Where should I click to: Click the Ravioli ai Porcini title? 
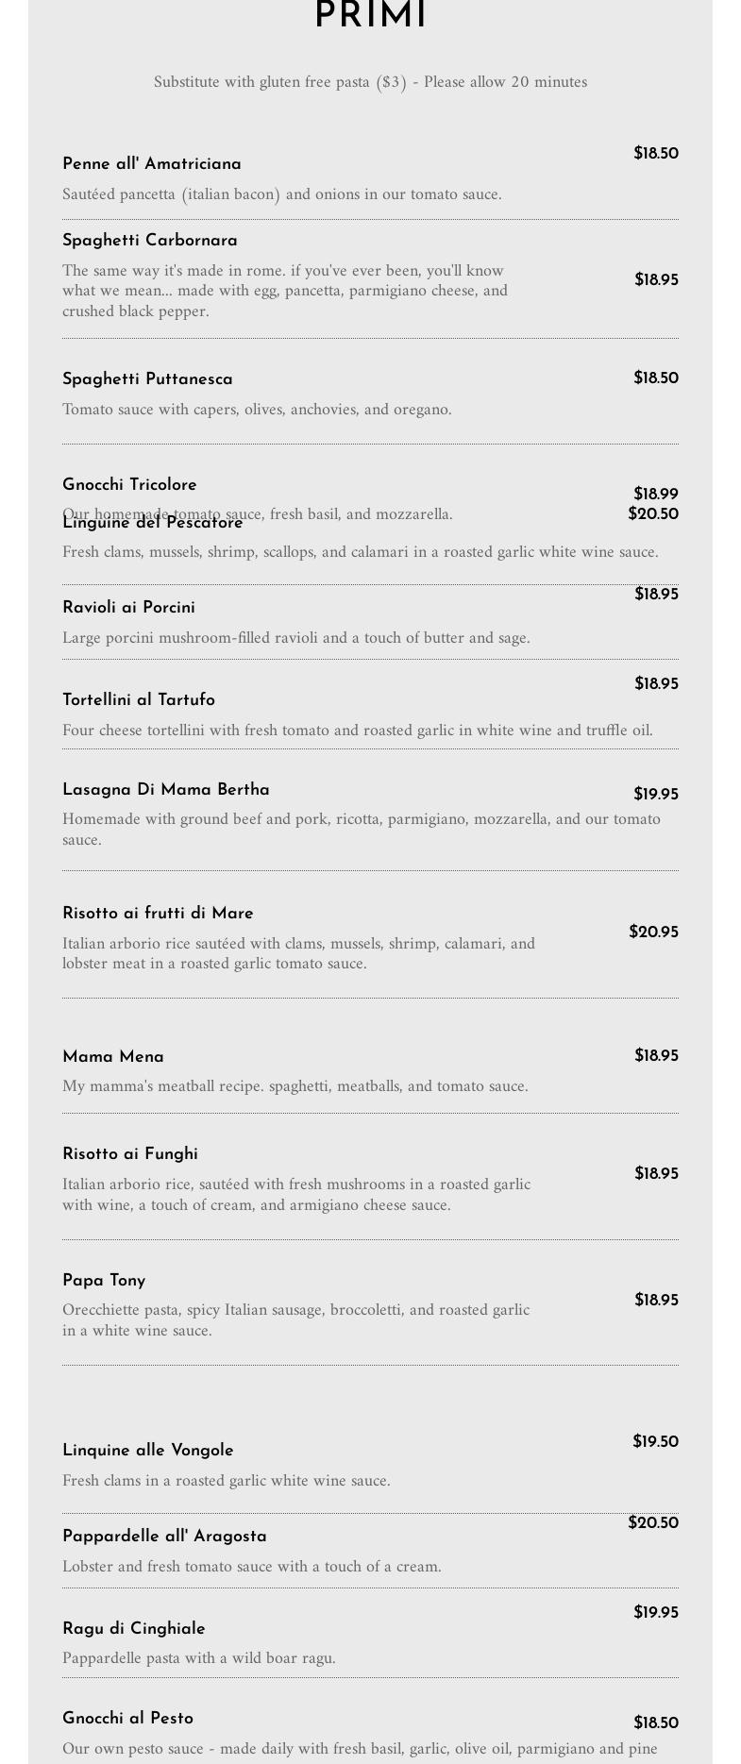(128, 608)
